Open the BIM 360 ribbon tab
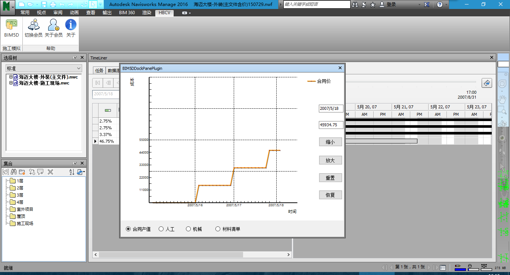 coord(127,12)
